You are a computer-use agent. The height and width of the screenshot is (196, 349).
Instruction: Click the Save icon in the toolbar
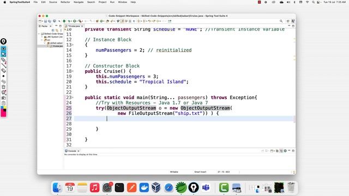tap(45, 21)
